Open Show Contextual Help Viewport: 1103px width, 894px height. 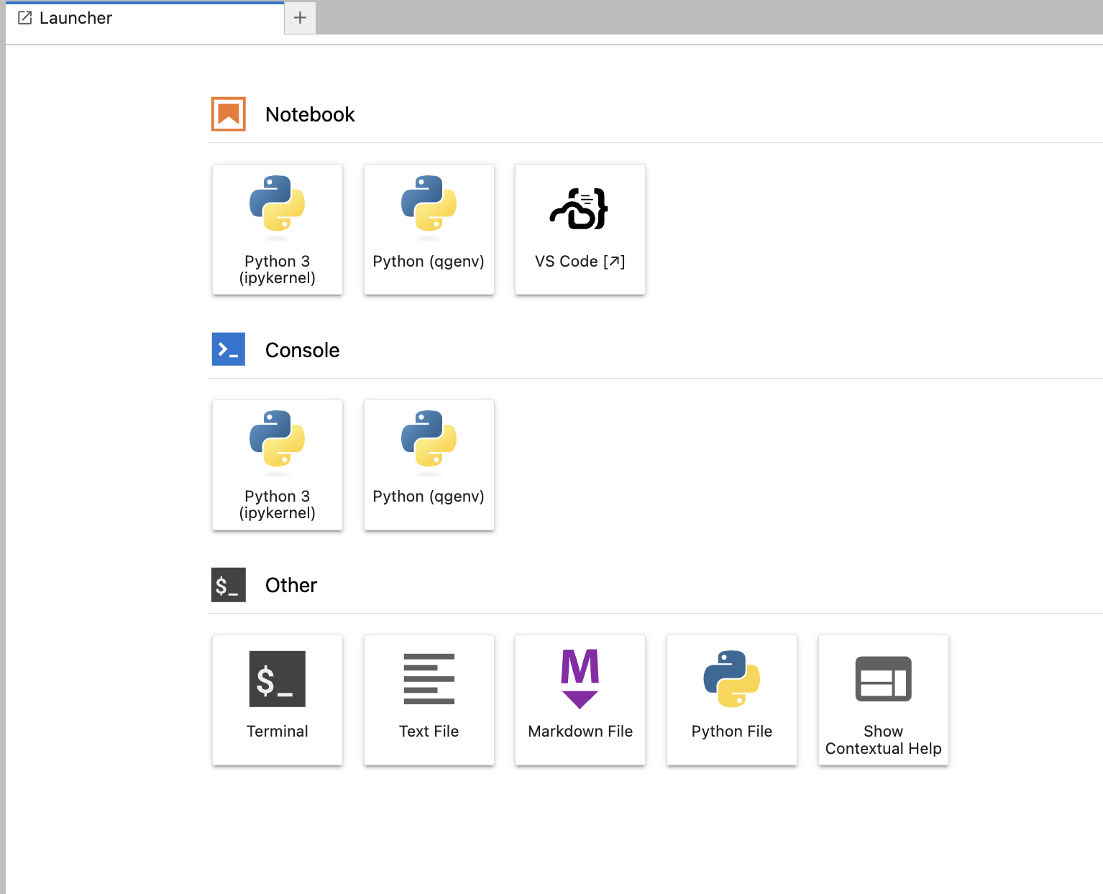tap(883, 699)
